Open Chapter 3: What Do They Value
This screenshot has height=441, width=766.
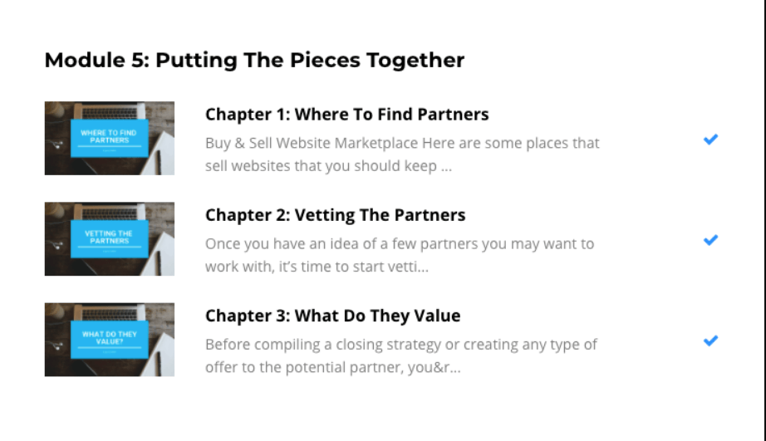point(332,316)
